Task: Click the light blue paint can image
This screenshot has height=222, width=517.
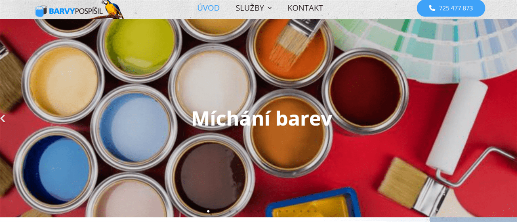Action: click(134, 128)
